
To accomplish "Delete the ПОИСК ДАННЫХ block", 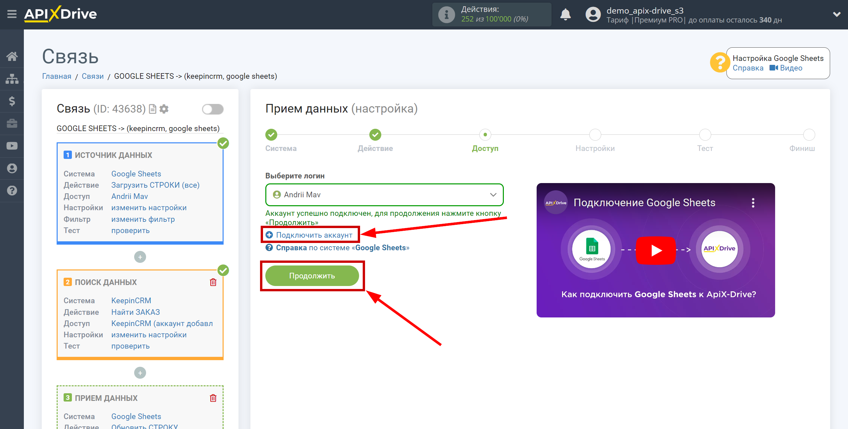I will pos(213,282).
